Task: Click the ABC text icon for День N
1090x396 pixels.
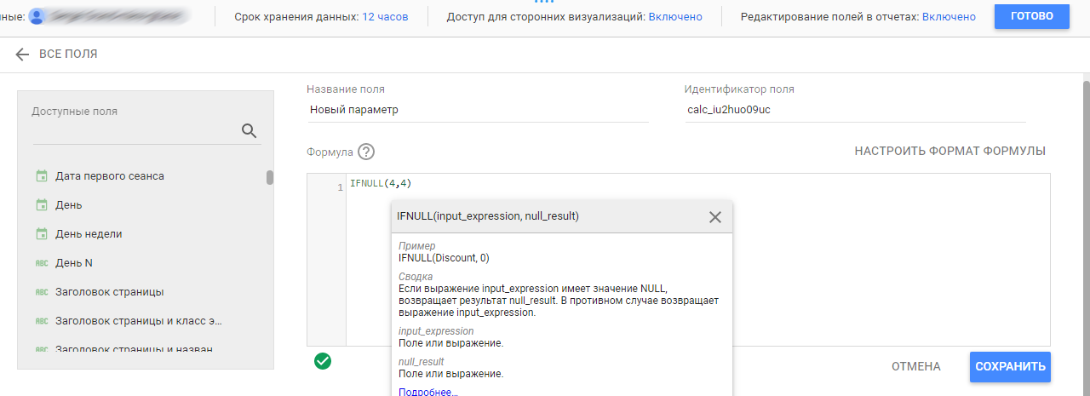Action: click(x=42, y=263)
